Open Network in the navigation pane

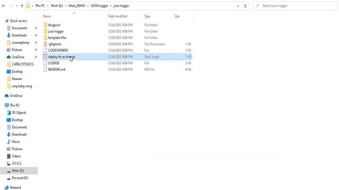15,188
